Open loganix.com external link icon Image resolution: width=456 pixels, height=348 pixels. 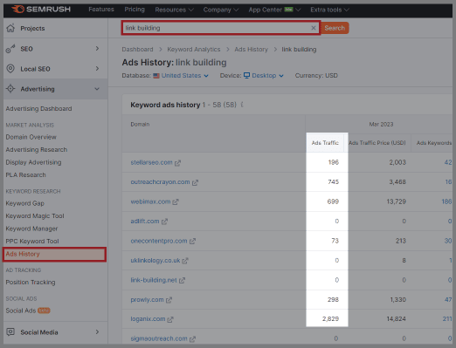(170, 319)
